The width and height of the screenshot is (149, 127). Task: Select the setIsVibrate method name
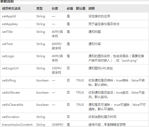(x=11, y=93)
